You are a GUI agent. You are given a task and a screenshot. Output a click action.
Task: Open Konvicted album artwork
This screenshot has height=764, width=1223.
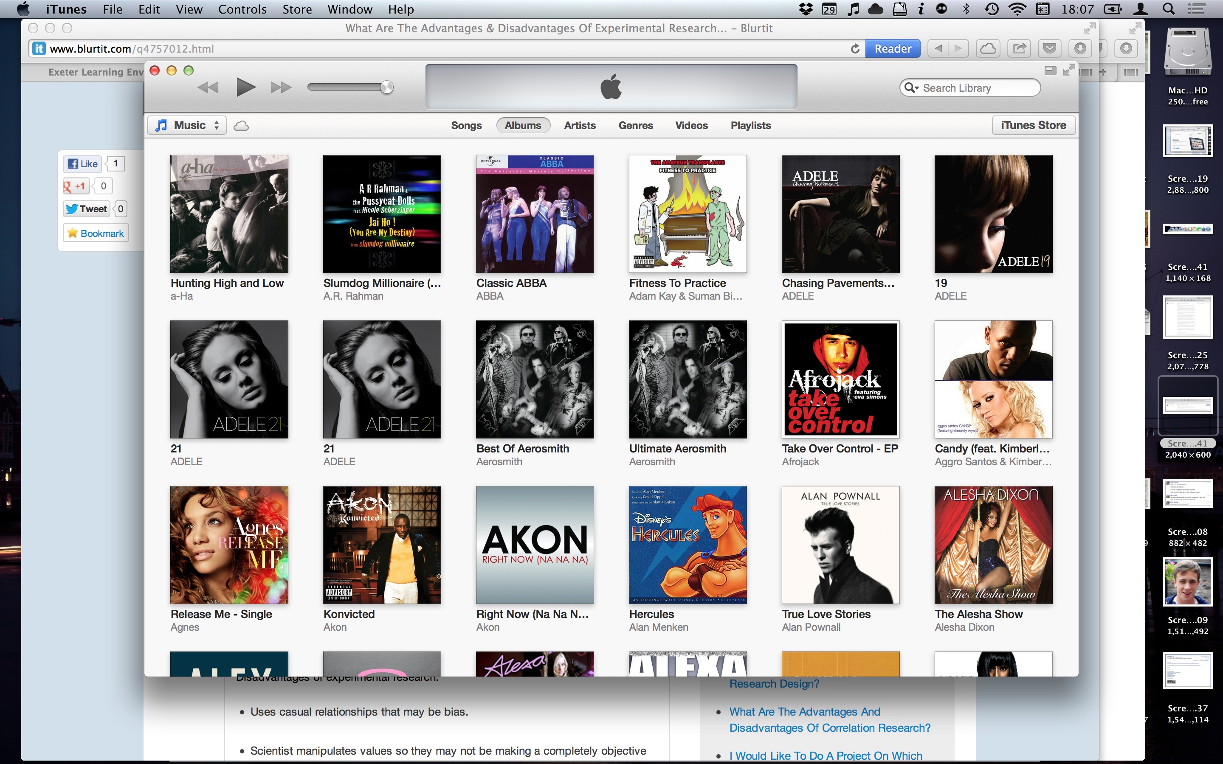click(x=382, y=545)
